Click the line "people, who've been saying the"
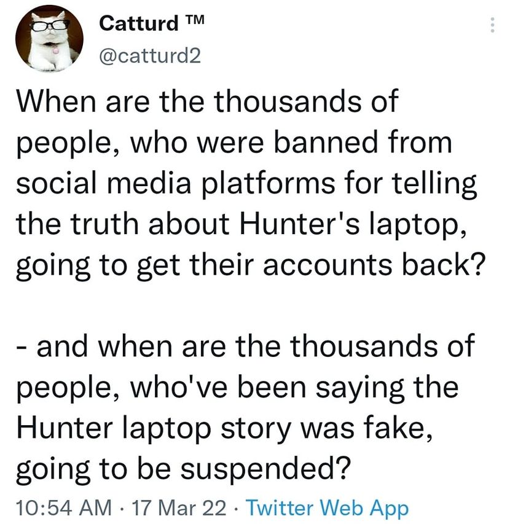Screen dimensions: 518x524 pos(237,388)
